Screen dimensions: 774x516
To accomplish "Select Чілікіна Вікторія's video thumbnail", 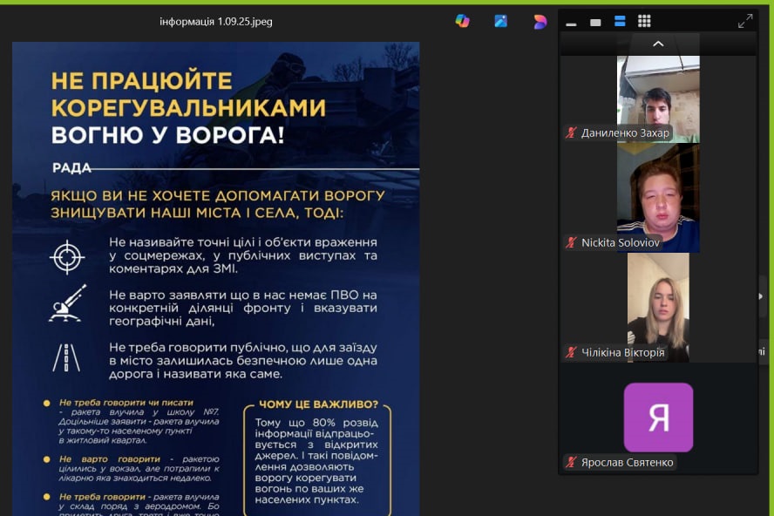I will (658, 308).
